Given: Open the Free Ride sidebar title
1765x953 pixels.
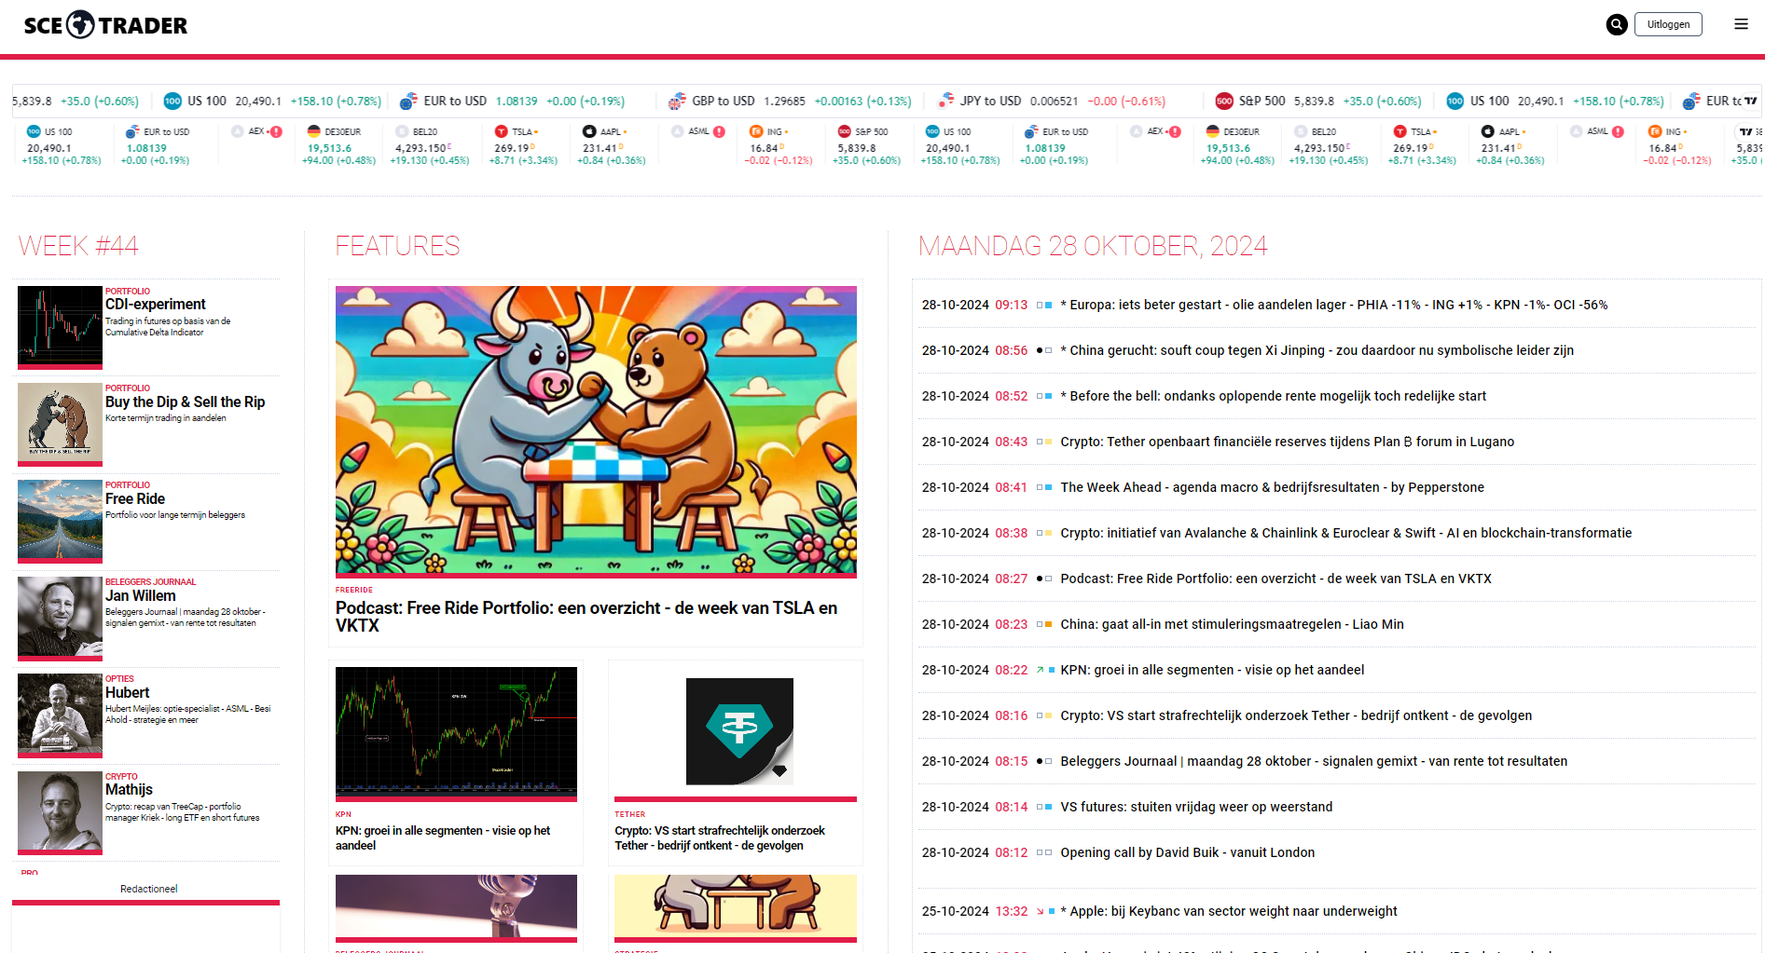Looking at the screenshot, I should click(x=135, y=498).
